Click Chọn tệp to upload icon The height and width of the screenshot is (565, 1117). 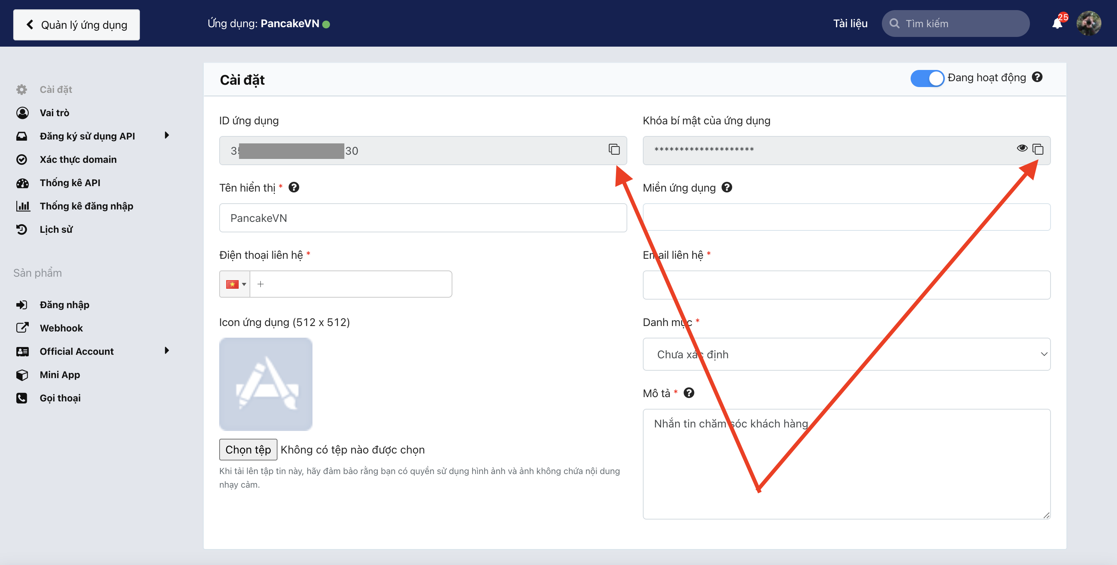[248, 450]
